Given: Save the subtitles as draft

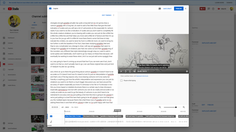Looking at the screenshot, I should point(167,9).
